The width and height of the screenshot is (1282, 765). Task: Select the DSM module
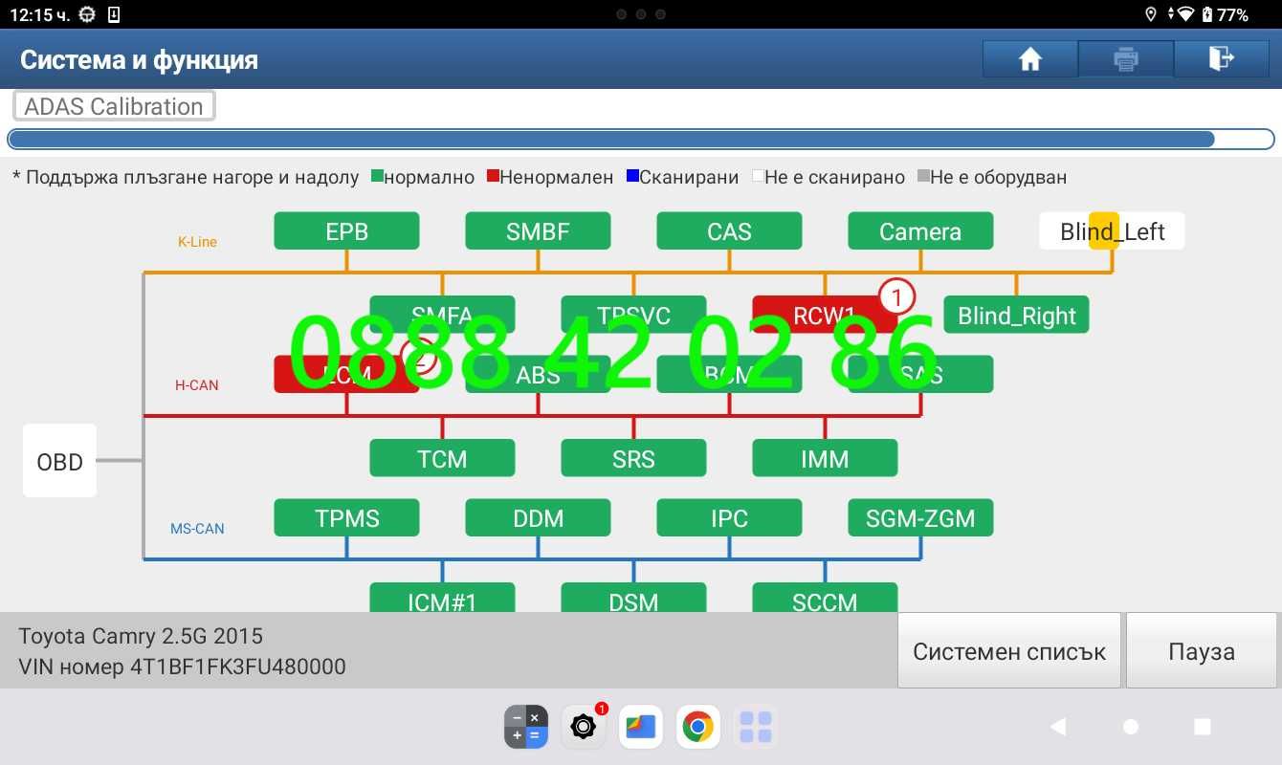tap(633, 599)
